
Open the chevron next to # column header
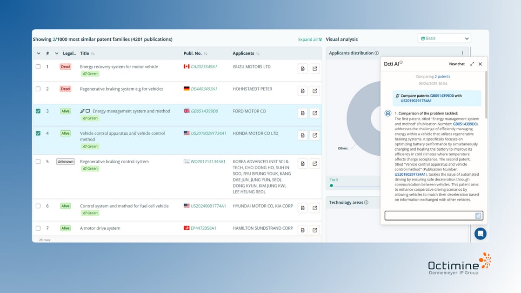[56, 53]
